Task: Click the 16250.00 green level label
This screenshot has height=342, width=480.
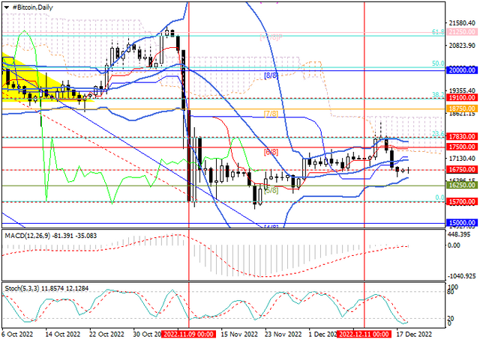Action: 462,185
